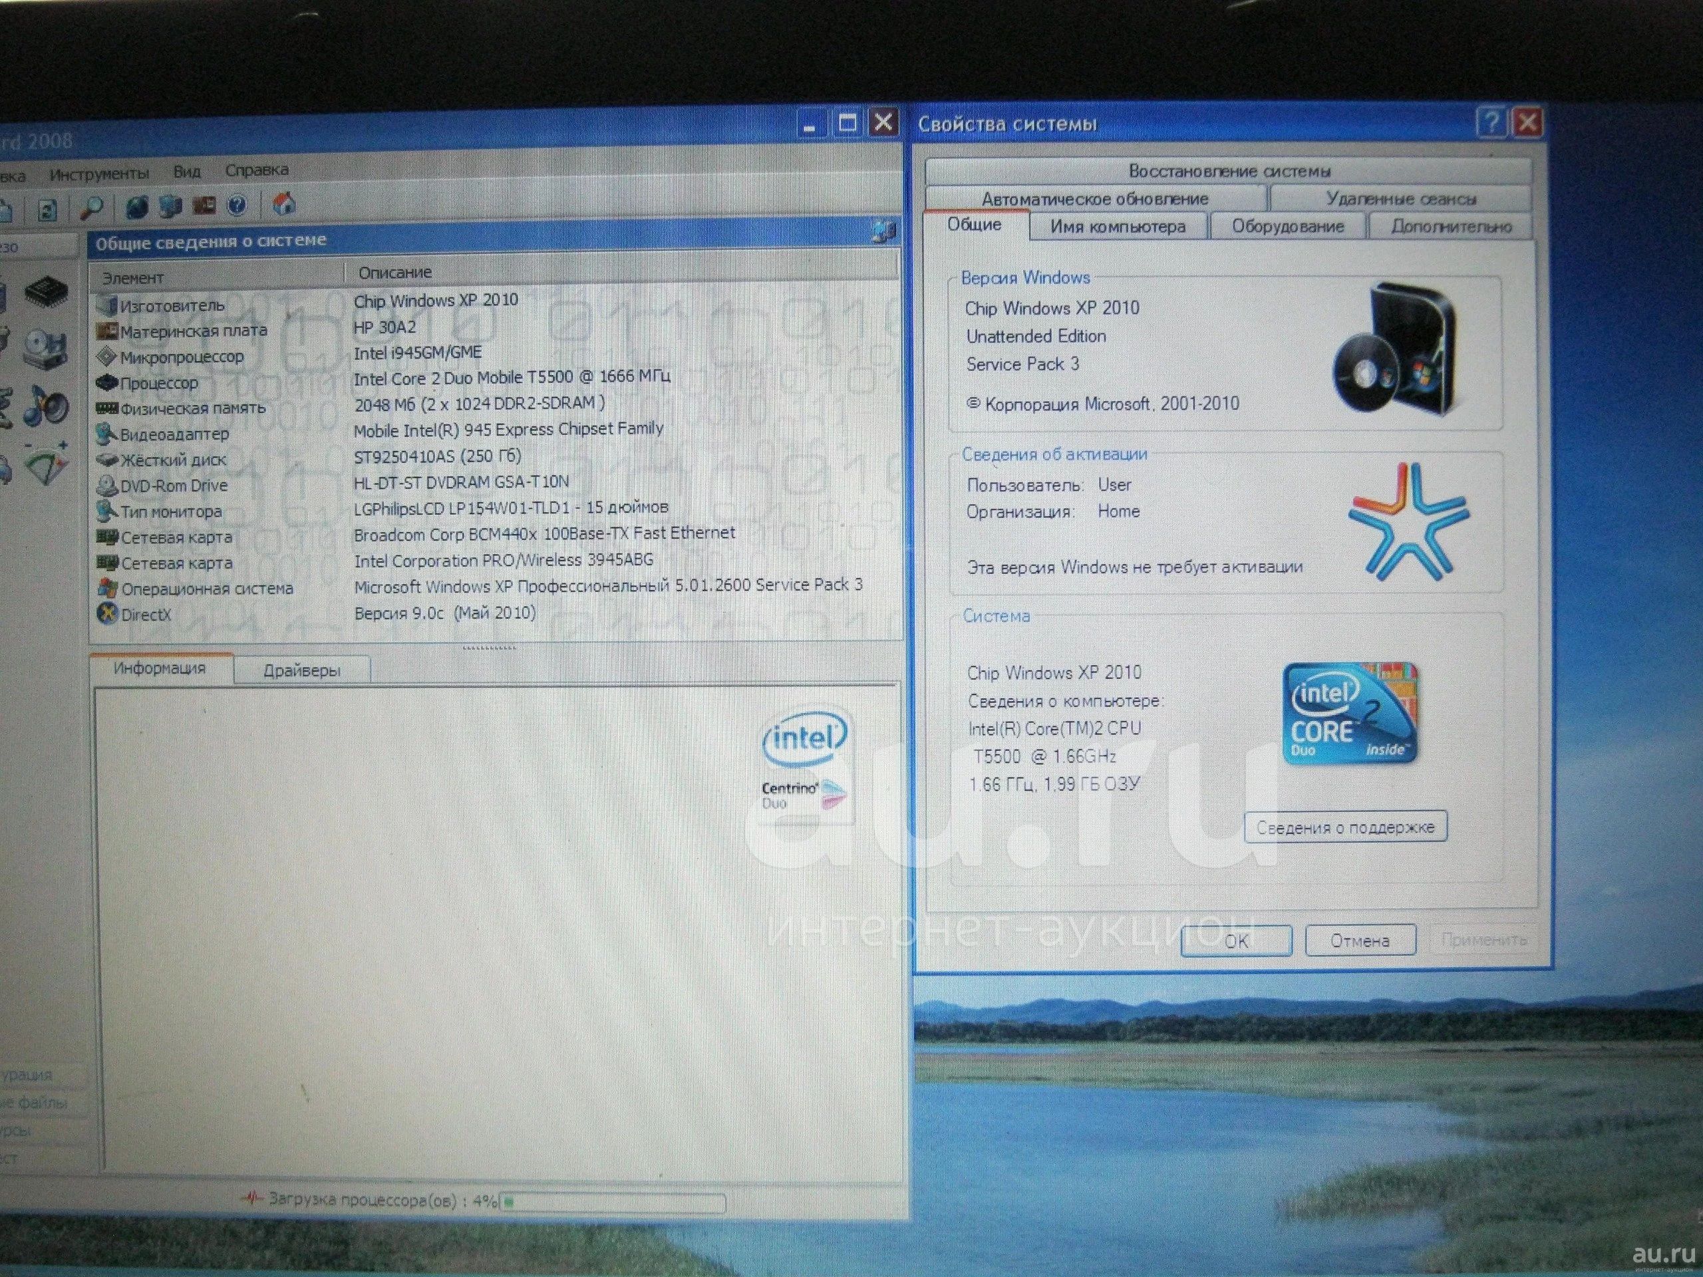Select 'HL-DT-ST DVDRAM GSA-T10N' value
1703x1277 pixels.
pos(461,482)
